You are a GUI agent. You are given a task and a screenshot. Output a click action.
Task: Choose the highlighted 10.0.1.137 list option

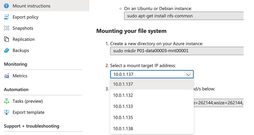123,84
